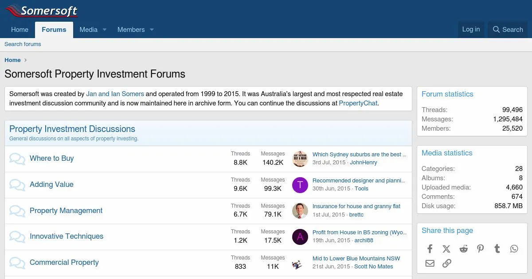The image size is (532, 279).
Task: Open the Members tab
Action: (131, 30)
